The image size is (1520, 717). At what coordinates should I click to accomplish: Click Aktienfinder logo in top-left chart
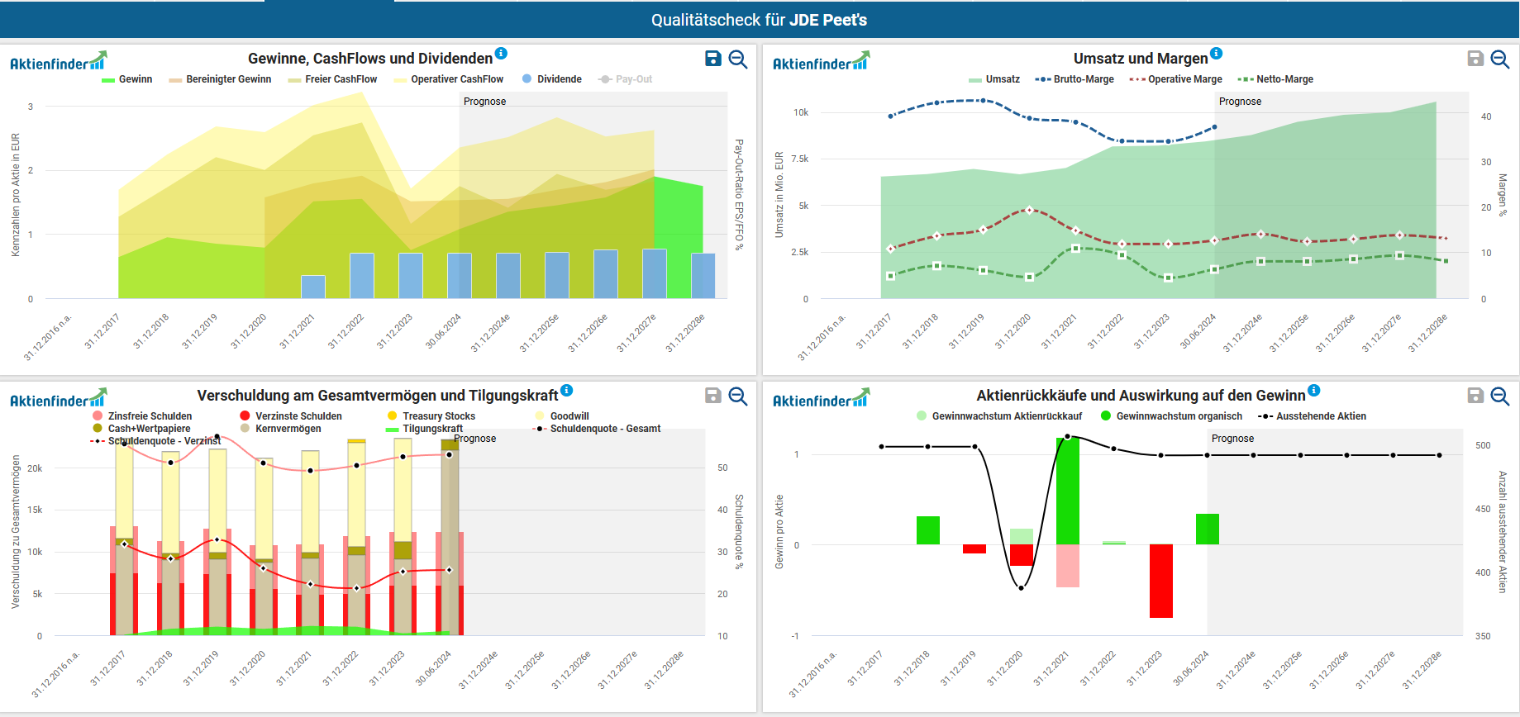point(58,62)
